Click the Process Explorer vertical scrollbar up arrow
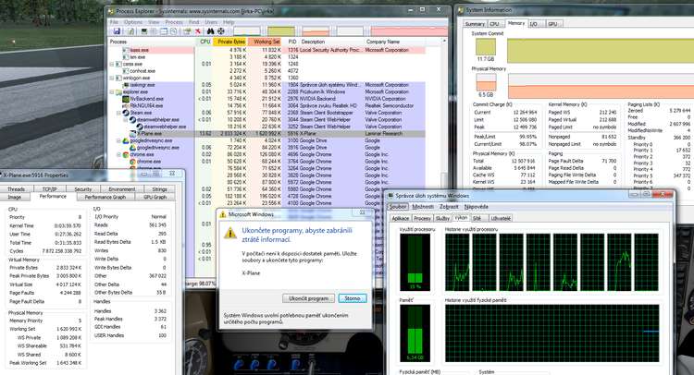This screenshot has height=375, width=694. [x=444, y=42]
